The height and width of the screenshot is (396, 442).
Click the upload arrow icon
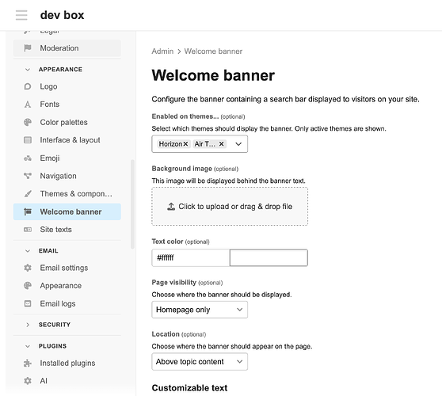point(171,207)
